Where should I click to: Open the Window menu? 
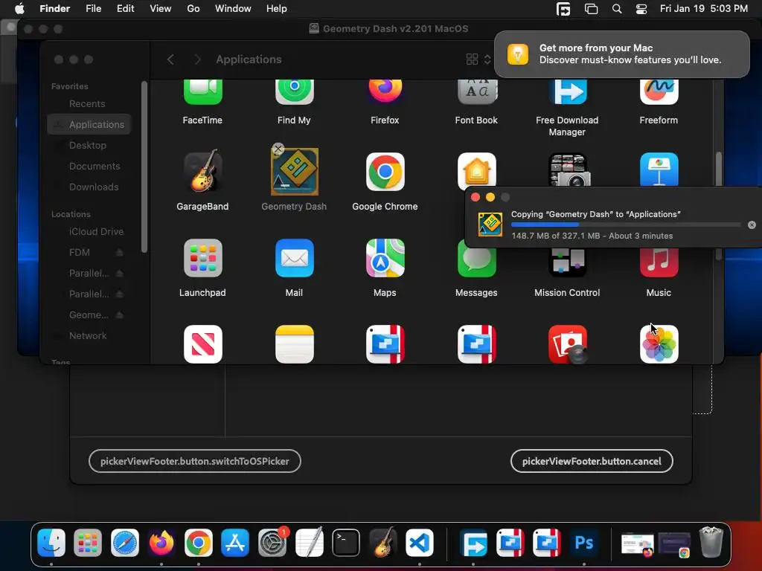(233, 9)
